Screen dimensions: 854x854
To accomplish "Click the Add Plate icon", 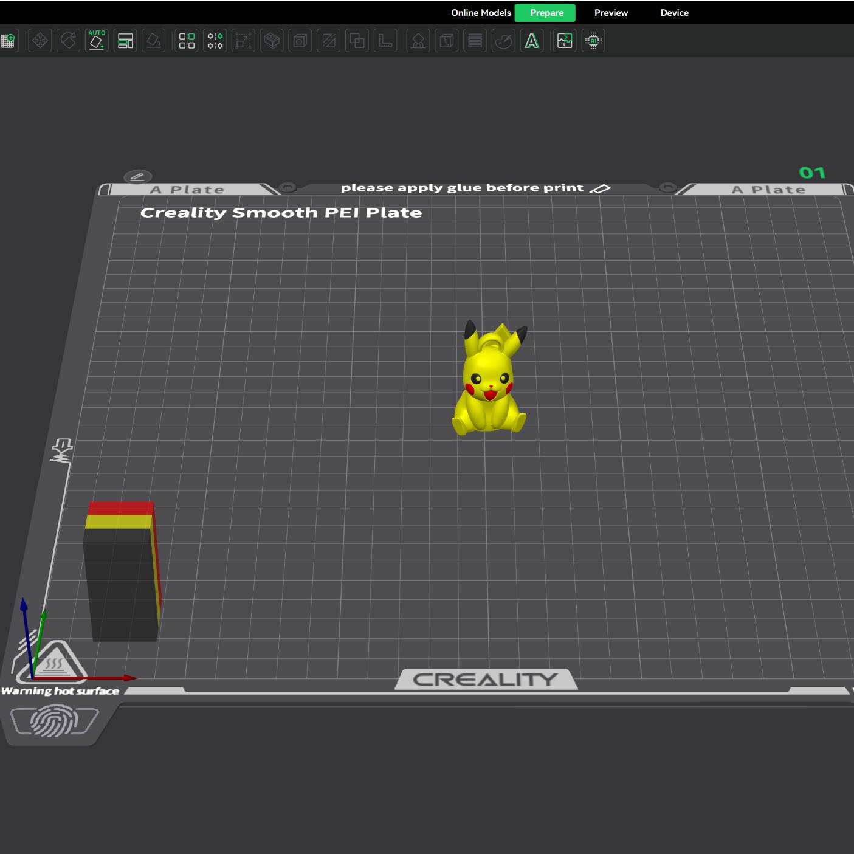I will [8, 41].
